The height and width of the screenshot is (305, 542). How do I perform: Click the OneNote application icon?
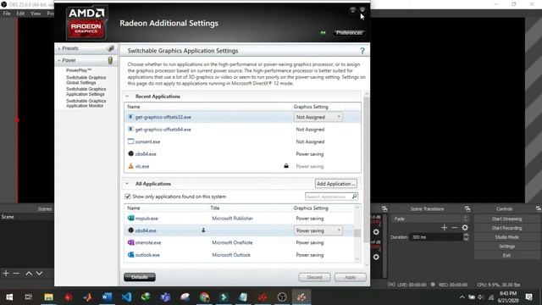[x=130, y=242]
